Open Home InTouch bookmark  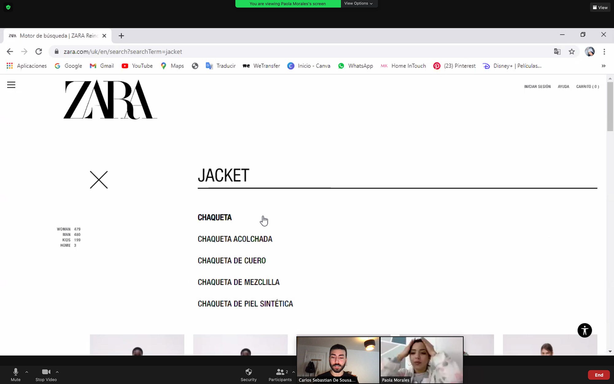[x=403, y=66]
